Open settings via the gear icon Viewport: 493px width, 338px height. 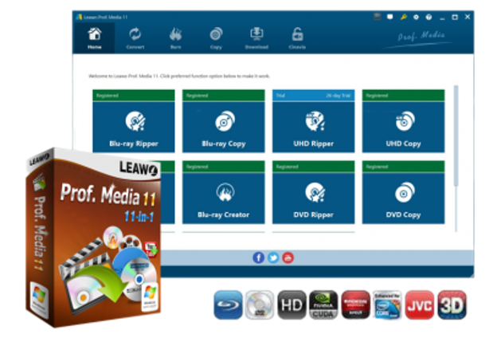[x=416, y=17]
